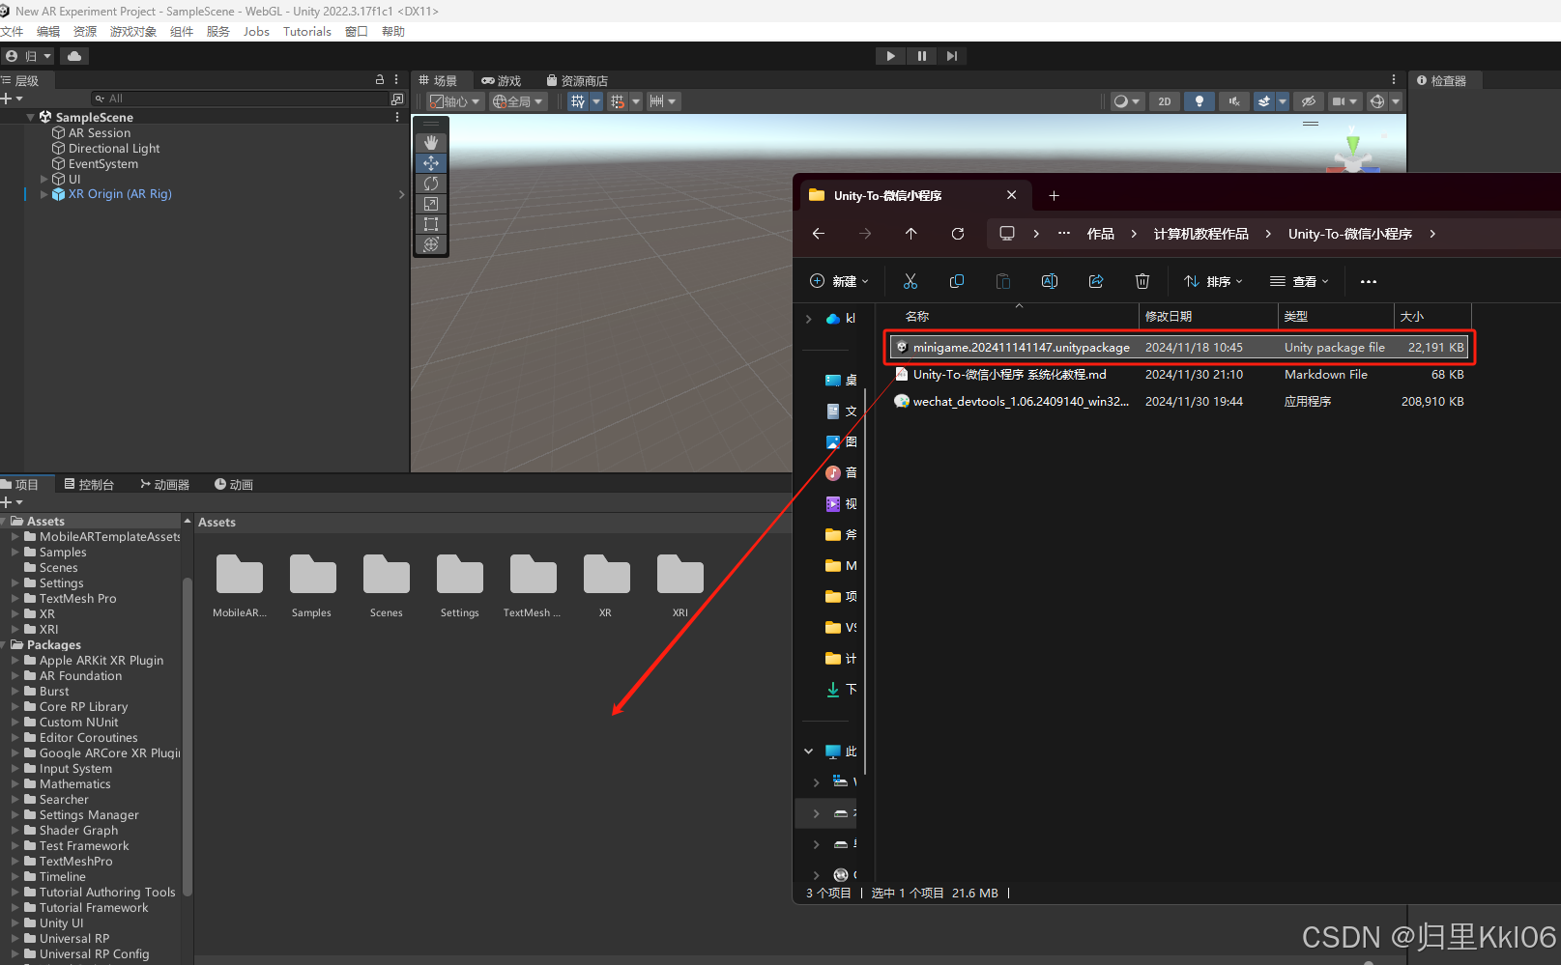Open the Jobs menu

256,32
